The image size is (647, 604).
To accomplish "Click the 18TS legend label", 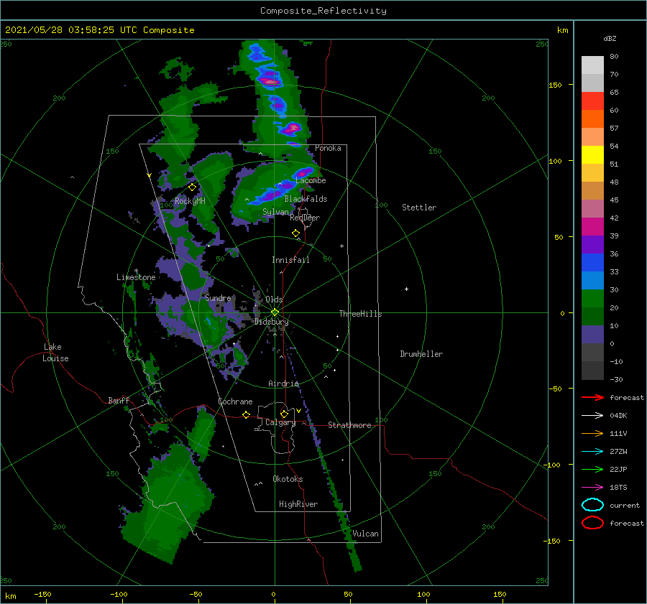I will [x=618, y=488].
